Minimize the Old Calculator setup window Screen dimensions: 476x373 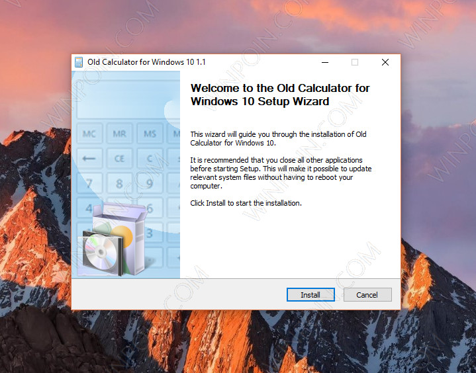pyautogui.click(x=325, y=62)
